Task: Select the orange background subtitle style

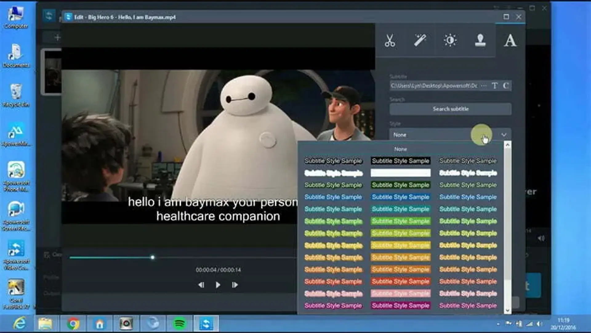Action: point(400,269)
